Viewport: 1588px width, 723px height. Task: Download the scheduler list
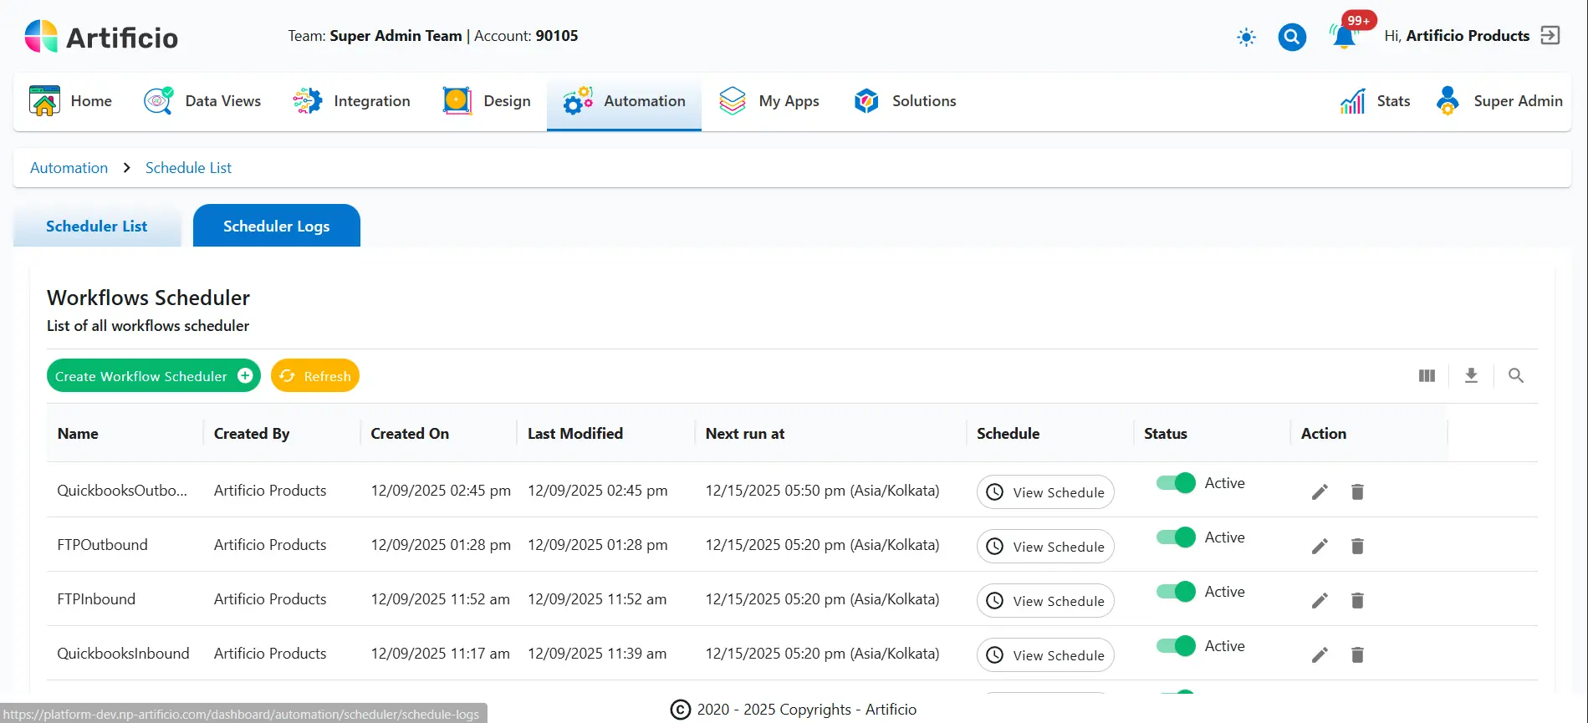pos(1471,376)
